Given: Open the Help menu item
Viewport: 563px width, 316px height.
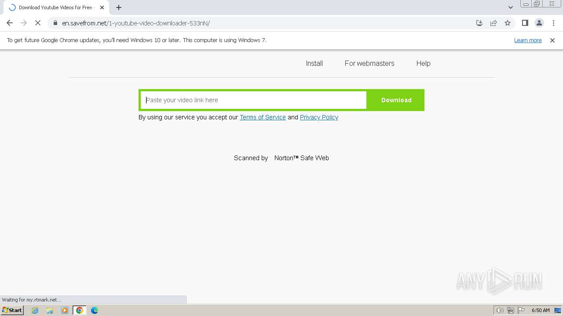Looking at the screenshot, I should [x=423, y=63].
